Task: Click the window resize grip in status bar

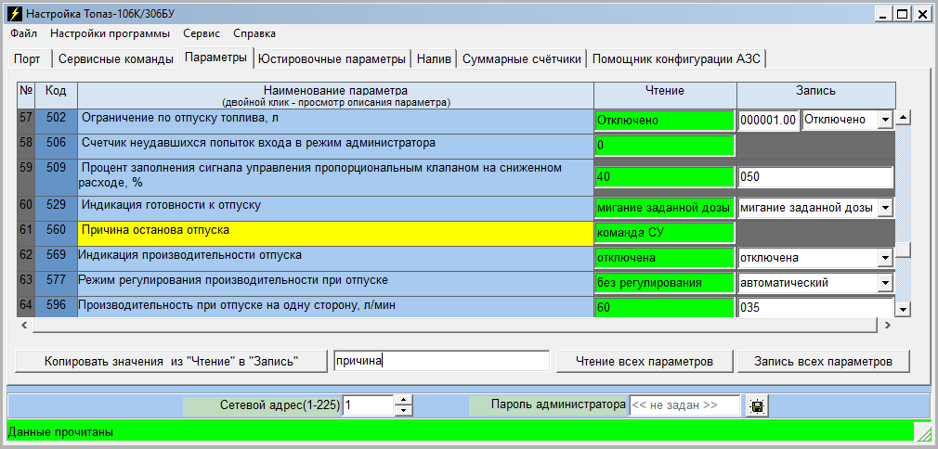Action: click(x=924, y=433)
